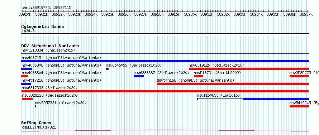Screen dimensions: 319x135
Task: Click the small purple nsv6545099 variant marker
Action: click(108, 69)
